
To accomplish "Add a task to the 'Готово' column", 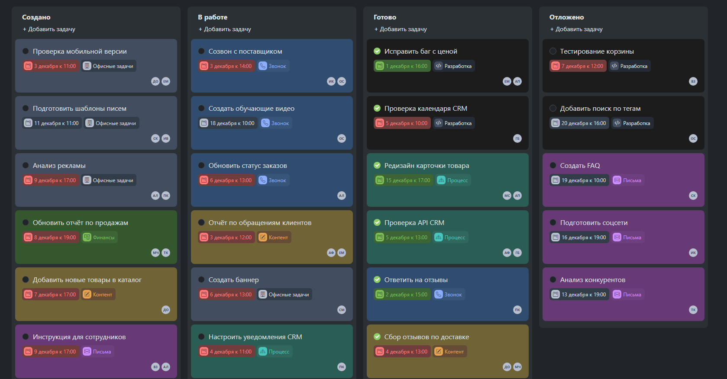I will [x=401, y=29].
